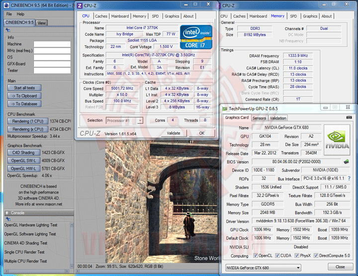
Task: Toggle the OpenCL checkbox in GPU-Z
Action: pos(256,256)
